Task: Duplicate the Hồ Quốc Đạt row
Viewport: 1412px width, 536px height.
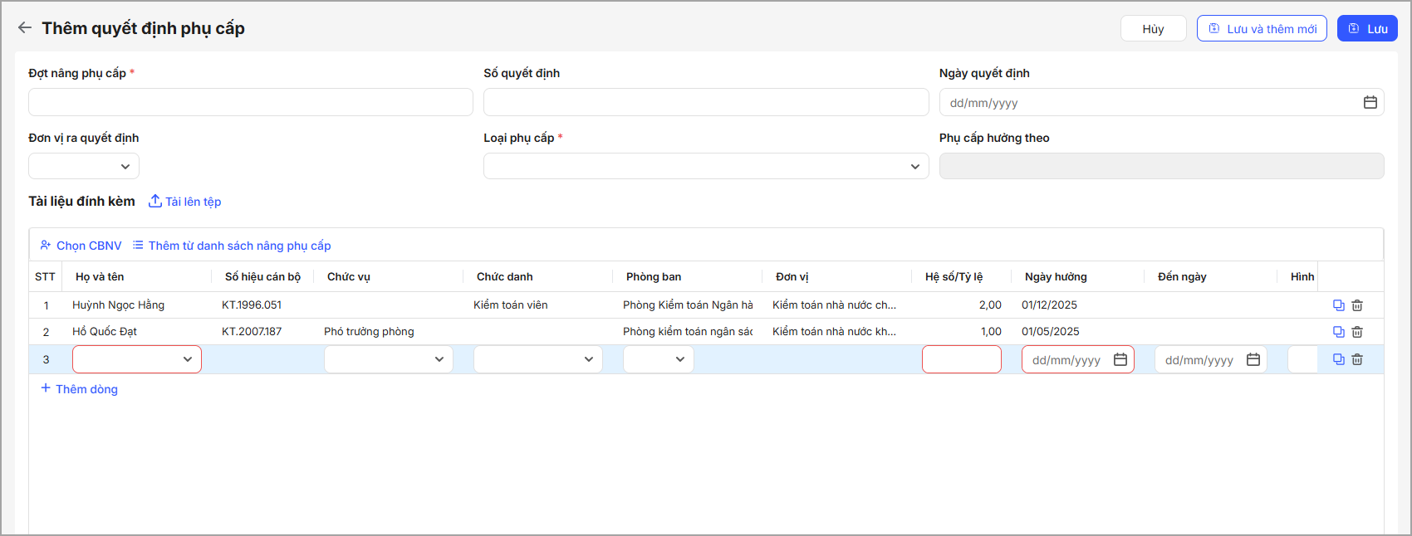Action: (1338, 332)
